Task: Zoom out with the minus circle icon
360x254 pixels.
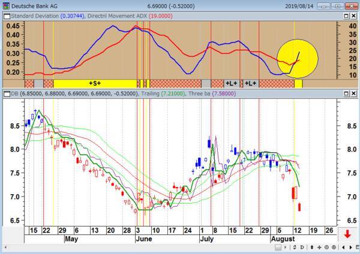Action: [x=326, y=247]
